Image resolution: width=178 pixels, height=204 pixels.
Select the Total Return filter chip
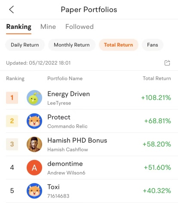(119, 45)
